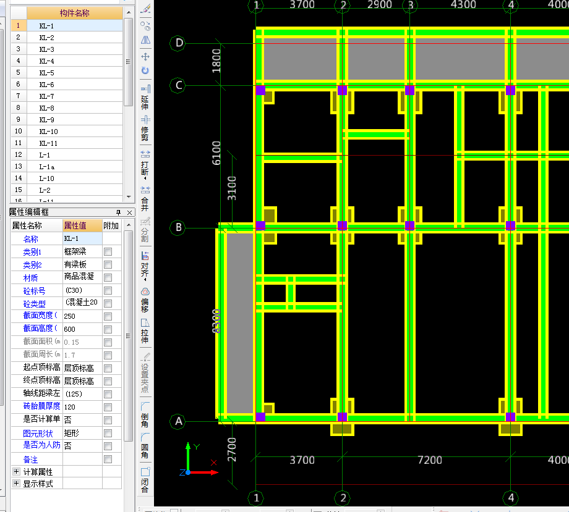Image resolution: width=569 pixels, height=512 pixels.
Task: Click bottom axis bubble 2
Action: (x=343, y=498)
